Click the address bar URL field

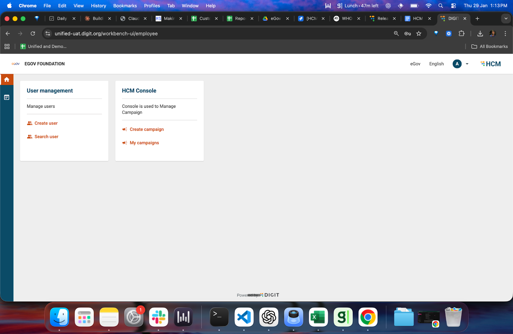(x=192, y=34)
